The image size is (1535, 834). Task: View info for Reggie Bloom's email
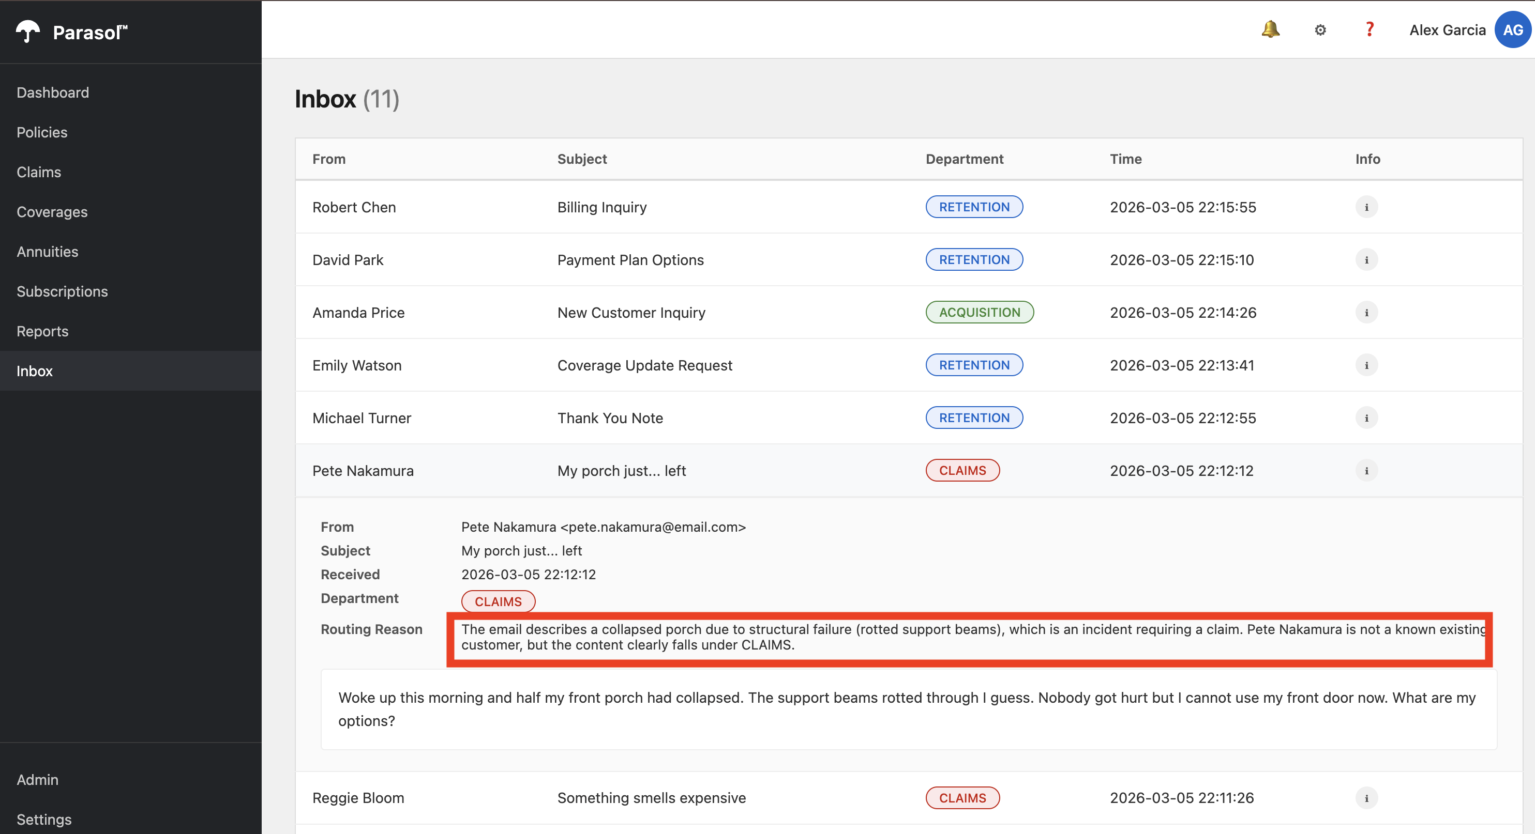[1367, 798]
